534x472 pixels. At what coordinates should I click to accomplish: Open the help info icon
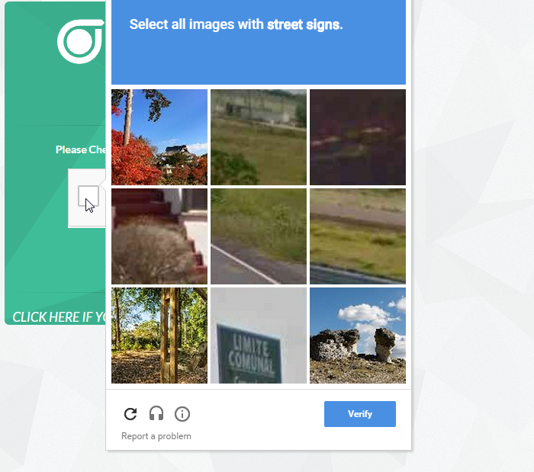182,414
